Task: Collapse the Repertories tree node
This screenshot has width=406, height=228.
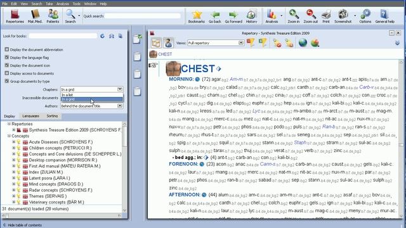Action: click(x=9, y=124)
